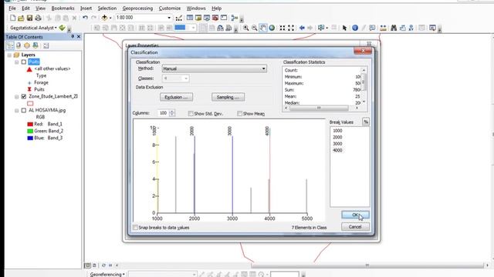The width and height of the screenshot is (494, 277).
Task: Uncheck the Zone_Etude_Lambert layer box
Action: point(24,96)
